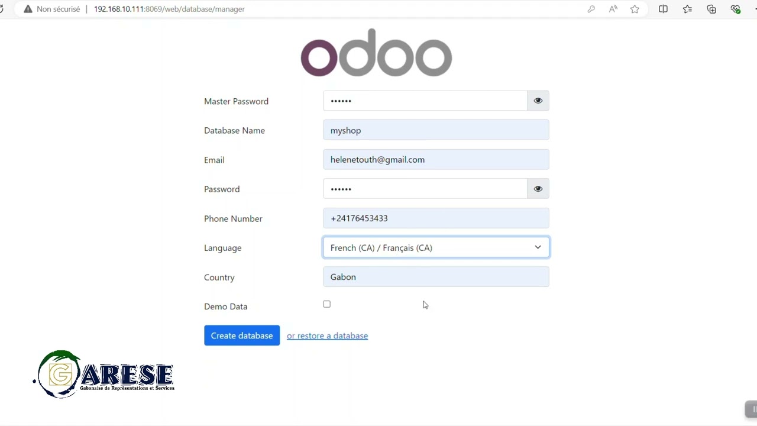Click the not secure warning icon
Viewport: 757px width, 426px height.
[28, 9]
